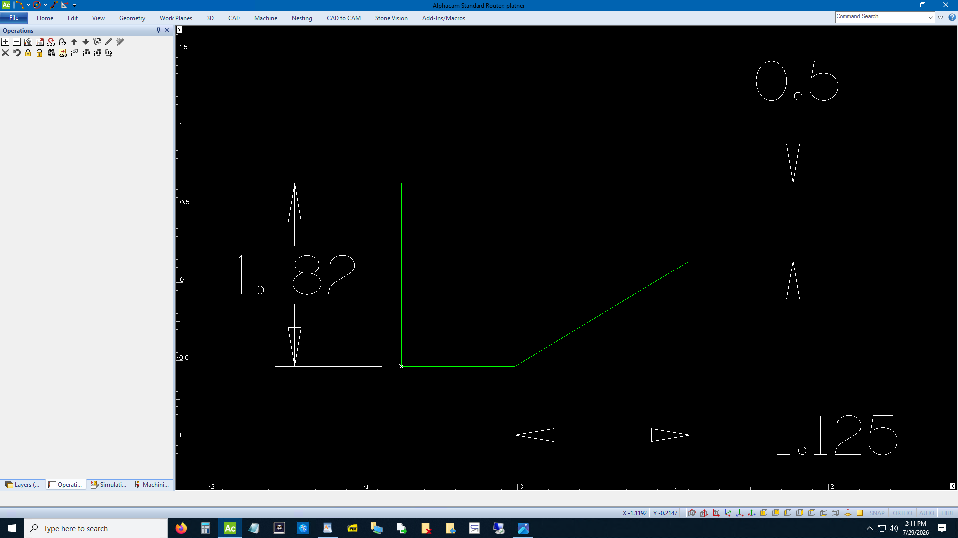
Task: Click the HIDE status bar button
Action: click(947, 513)
